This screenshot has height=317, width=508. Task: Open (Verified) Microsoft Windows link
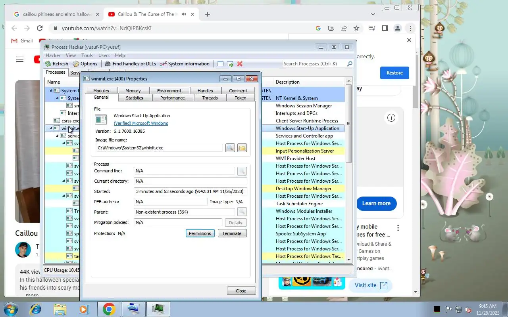tap(141, 123)
